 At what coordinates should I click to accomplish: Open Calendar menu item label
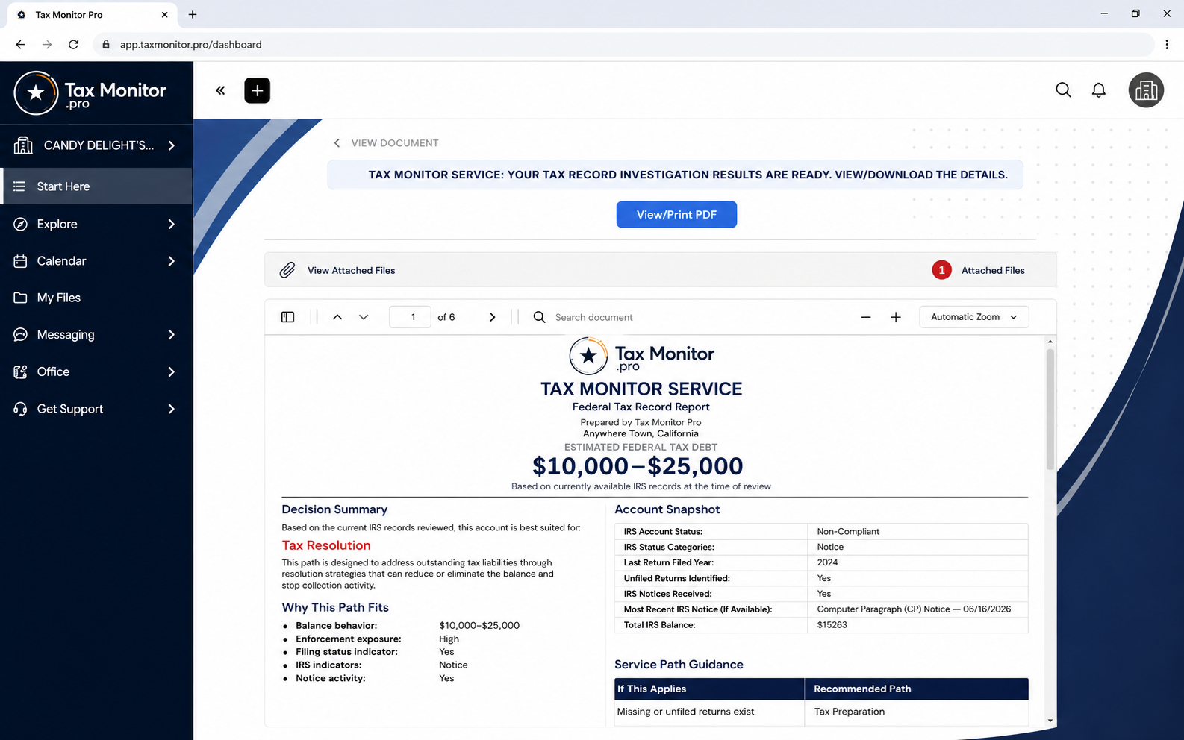coord(61,261)
